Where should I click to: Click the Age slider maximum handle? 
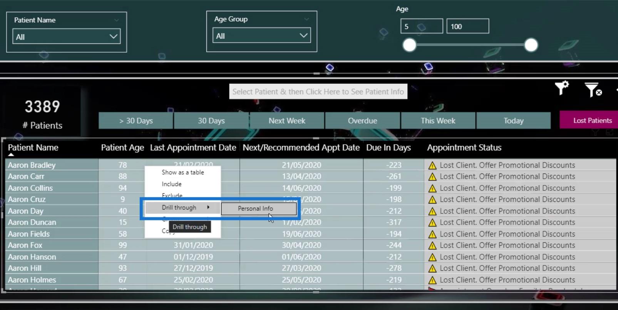pos(531,45)
